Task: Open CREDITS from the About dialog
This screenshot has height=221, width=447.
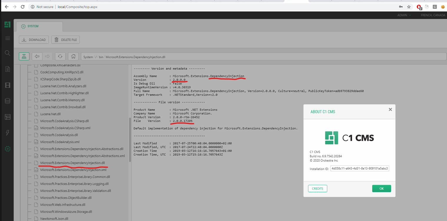Action: click(x=318, y=188)
